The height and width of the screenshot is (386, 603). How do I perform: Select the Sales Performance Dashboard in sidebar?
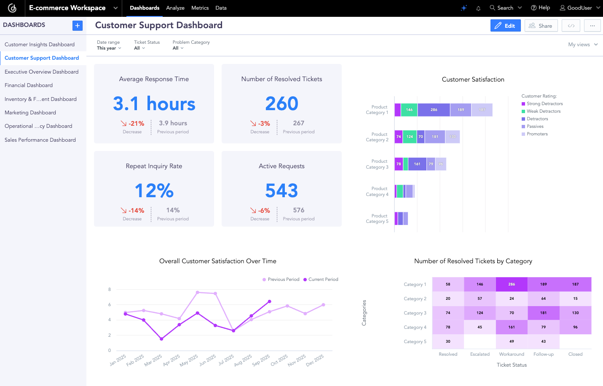(x=40, y=140)
